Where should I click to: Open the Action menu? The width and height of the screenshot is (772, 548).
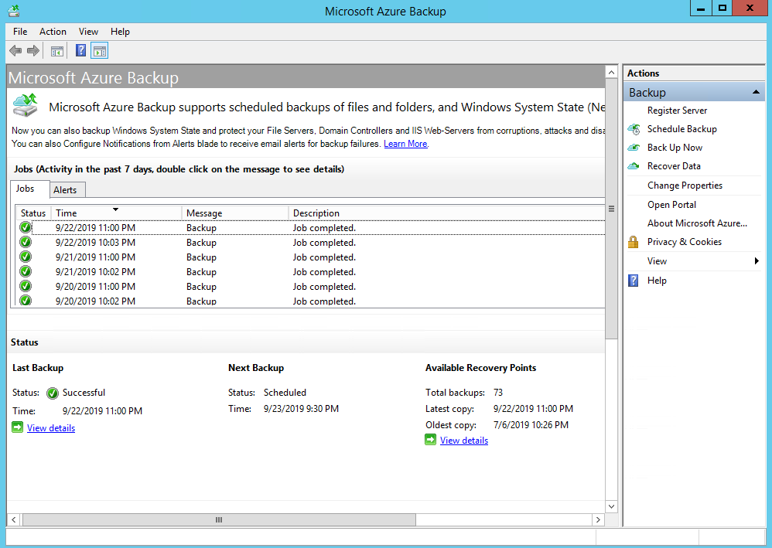click(x=53, y=32)
